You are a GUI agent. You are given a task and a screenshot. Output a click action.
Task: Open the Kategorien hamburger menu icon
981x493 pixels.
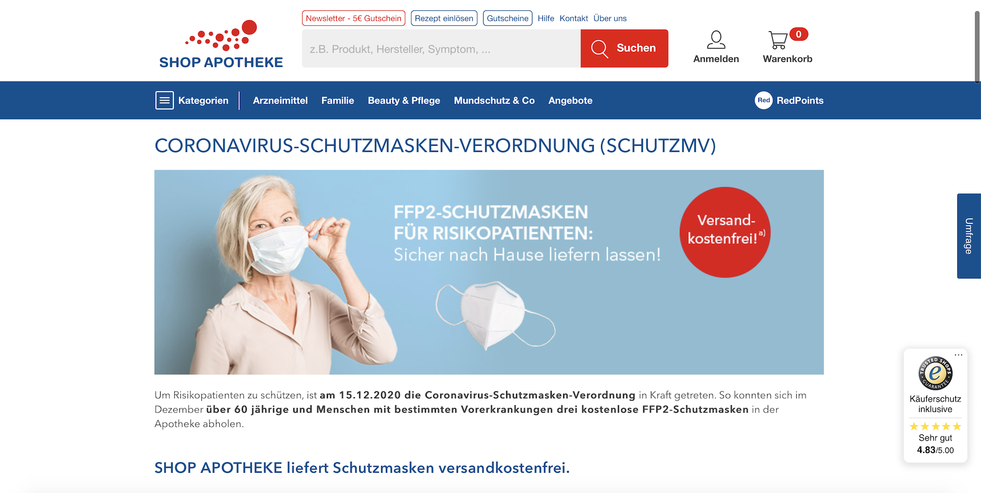[x=165, y=100]
